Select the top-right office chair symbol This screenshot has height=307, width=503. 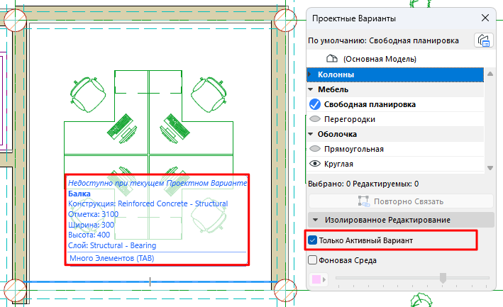pos(209,94)
